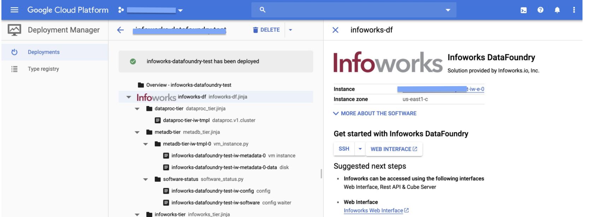
Task: Collapse the infoworks-df tree node
Action: [x=129, y=97]
